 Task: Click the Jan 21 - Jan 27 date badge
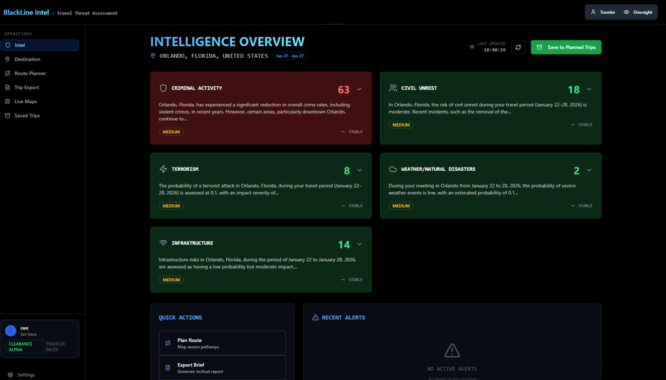(x=290, y=56)
